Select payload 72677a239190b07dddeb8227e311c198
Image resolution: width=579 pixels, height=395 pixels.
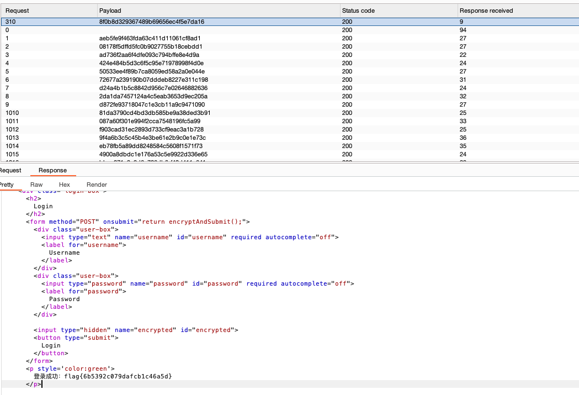point(153,80)
